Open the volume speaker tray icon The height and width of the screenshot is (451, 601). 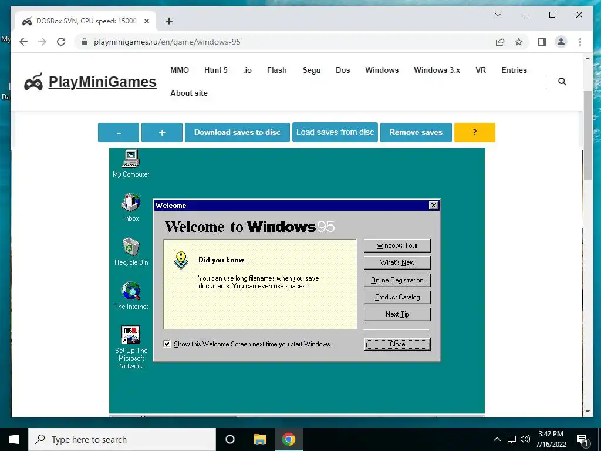[x=525, y=439]
